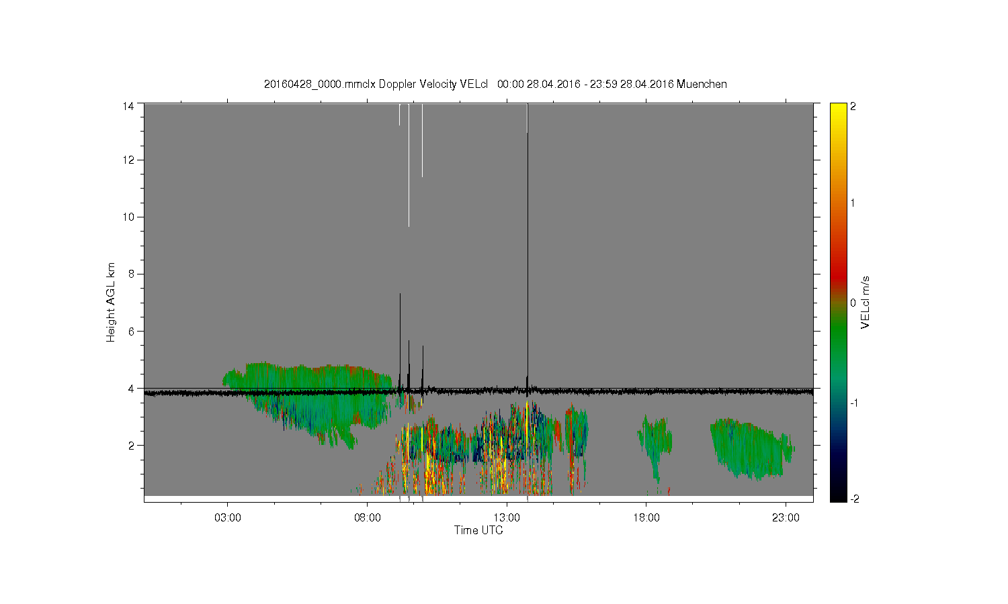This screenshot has height=604, width=1008.
Task: Click the "VELcl m/s" colorbar label
Action: [866, 302]
